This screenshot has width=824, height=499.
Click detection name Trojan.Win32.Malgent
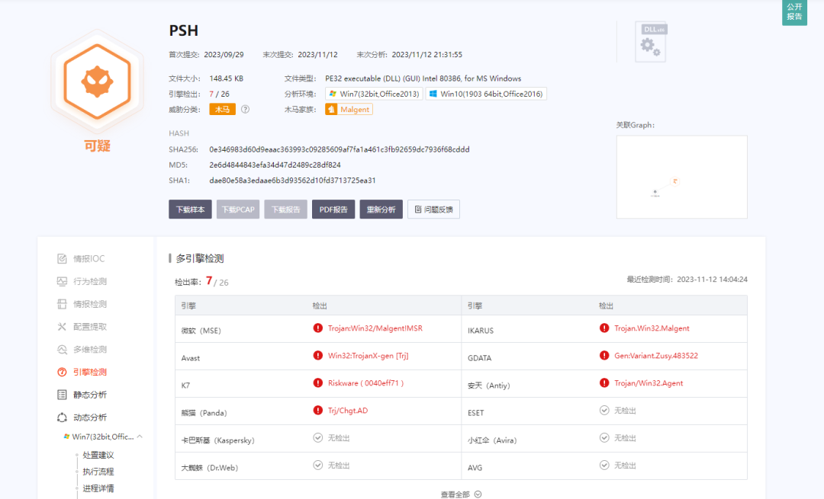click(652, 328)
